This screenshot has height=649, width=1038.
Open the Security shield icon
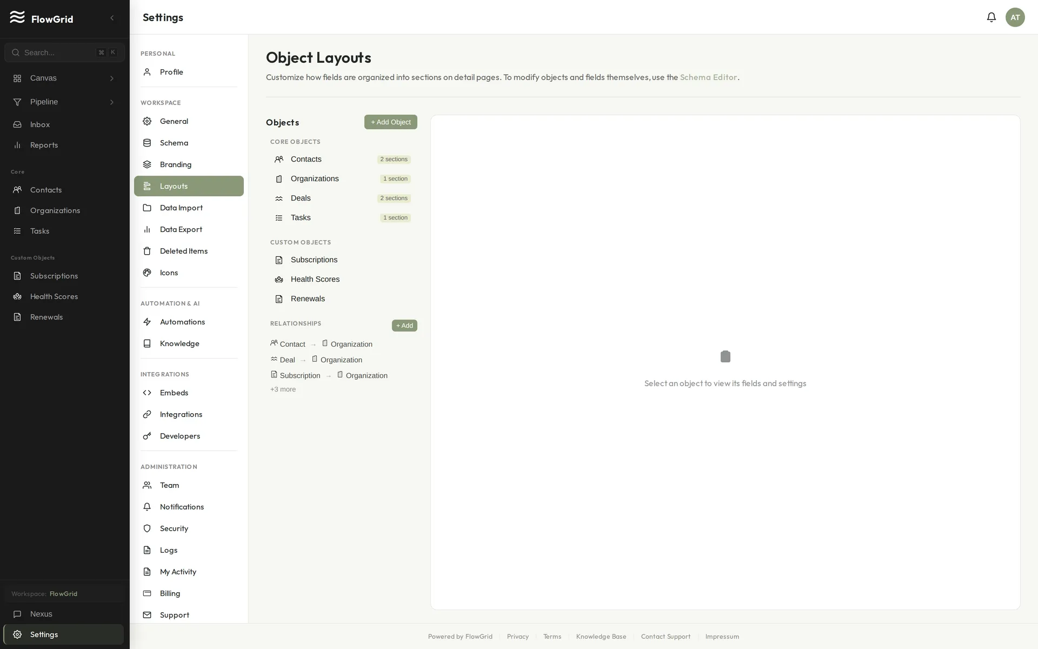[147, 528]
